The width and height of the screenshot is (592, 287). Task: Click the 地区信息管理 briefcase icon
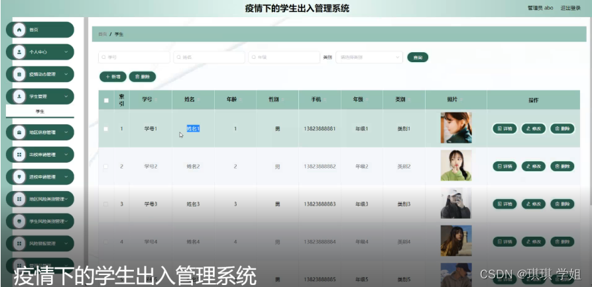pyautogui.click(x=19, y=132)
